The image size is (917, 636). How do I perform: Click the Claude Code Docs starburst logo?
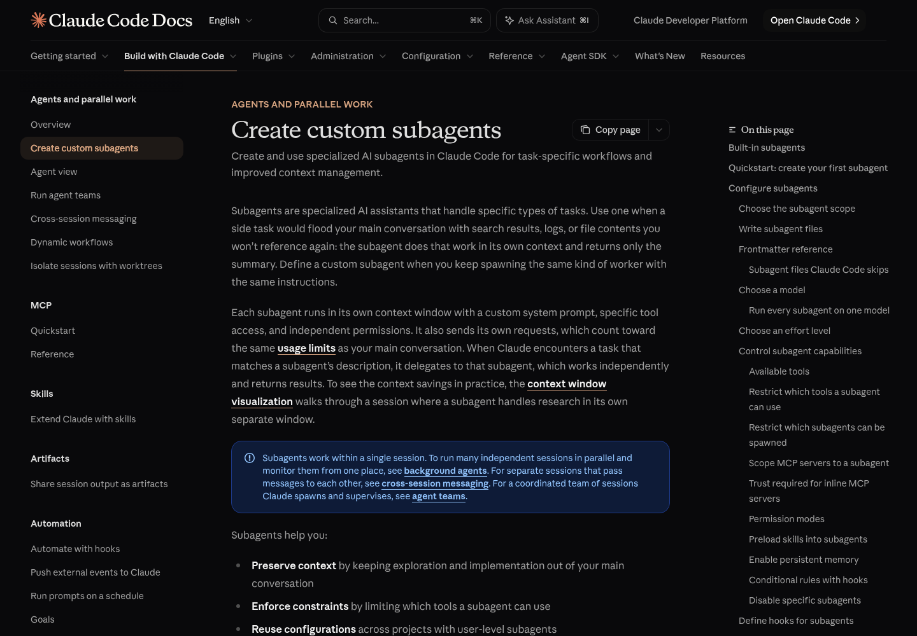click(38, 20)
